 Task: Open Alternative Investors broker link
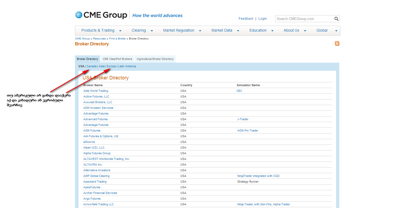click(x=97, y=170)
